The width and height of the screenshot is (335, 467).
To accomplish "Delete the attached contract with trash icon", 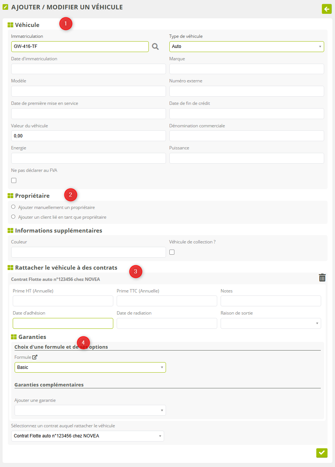I will click(322, 278).
